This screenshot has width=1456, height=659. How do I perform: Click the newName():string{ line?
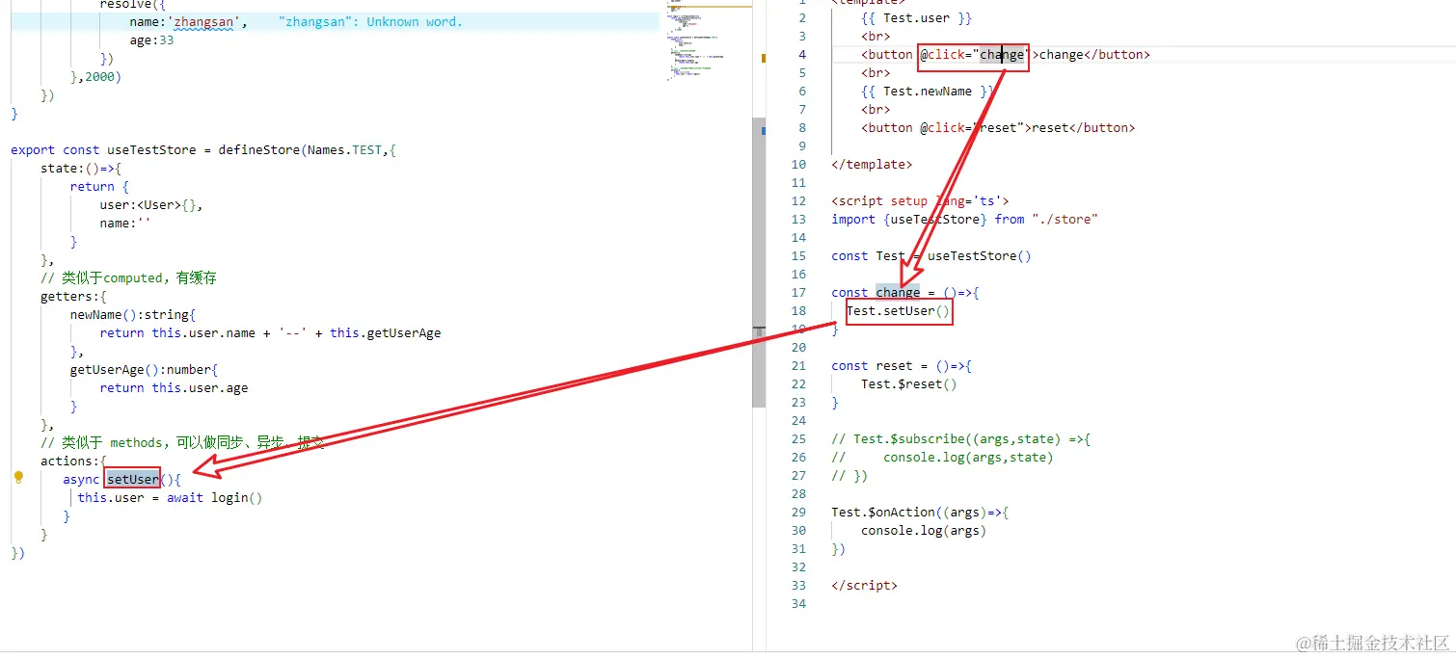tap(133, 314)
